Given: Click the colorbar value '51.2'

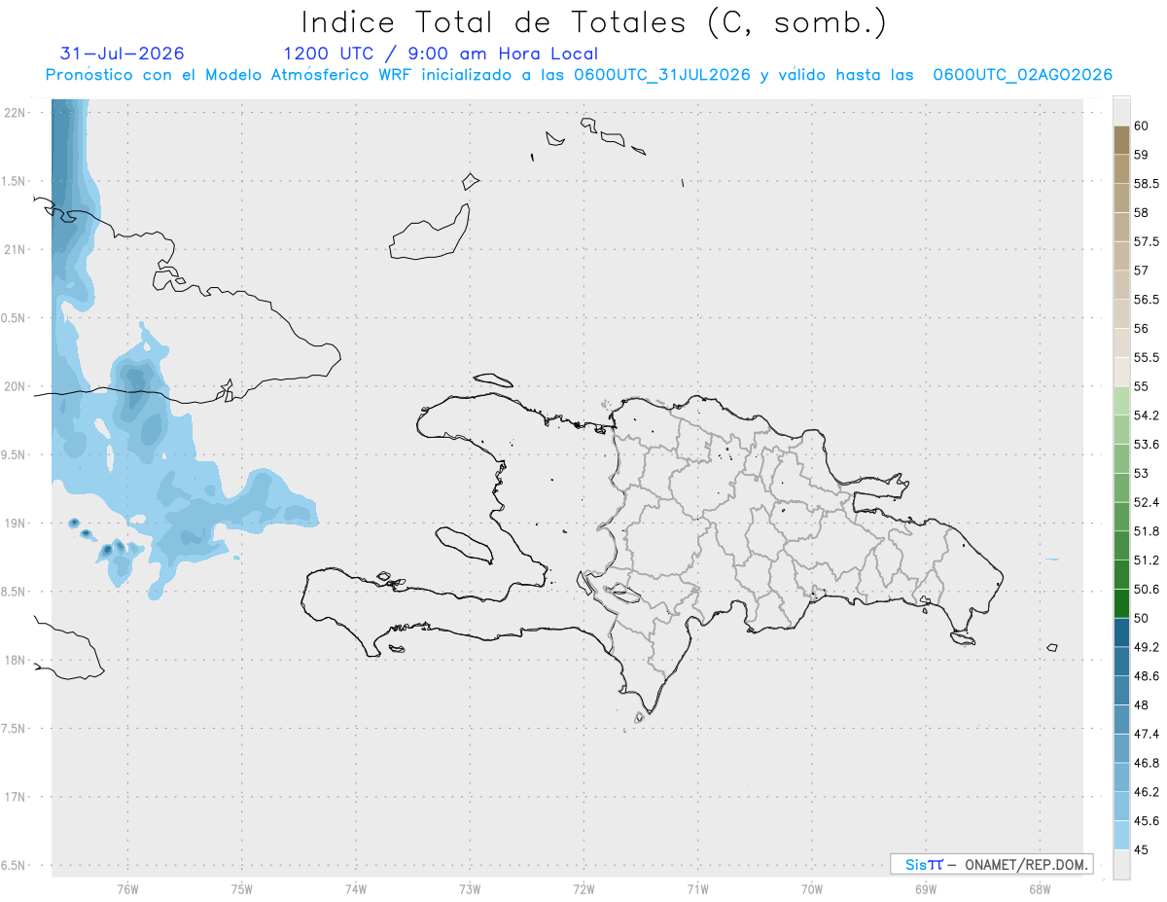Looking at the screenshot, I should coord(1146,560).
